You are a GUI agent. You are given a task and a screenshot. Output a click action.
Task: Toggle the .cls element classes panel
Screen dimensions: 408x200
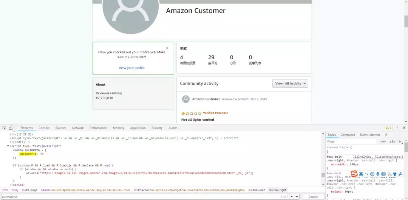[x=392, y=142]
